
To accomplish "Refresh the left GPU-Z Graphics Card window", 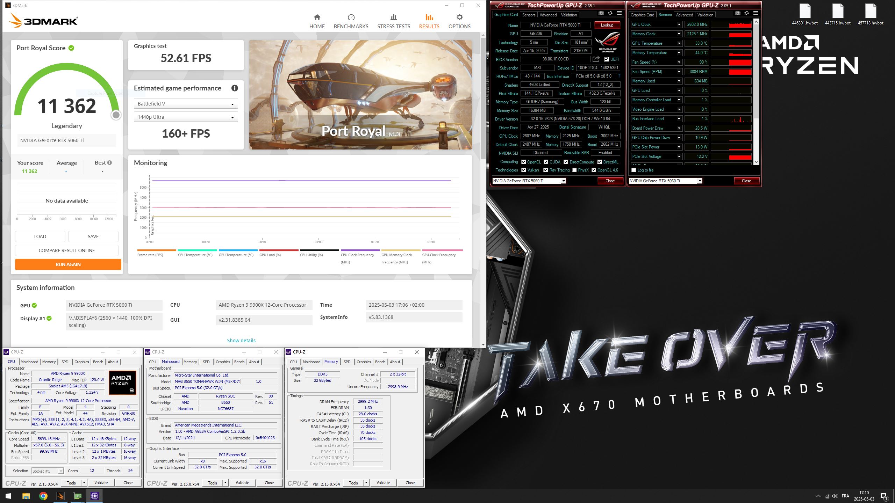I will 610,13.
